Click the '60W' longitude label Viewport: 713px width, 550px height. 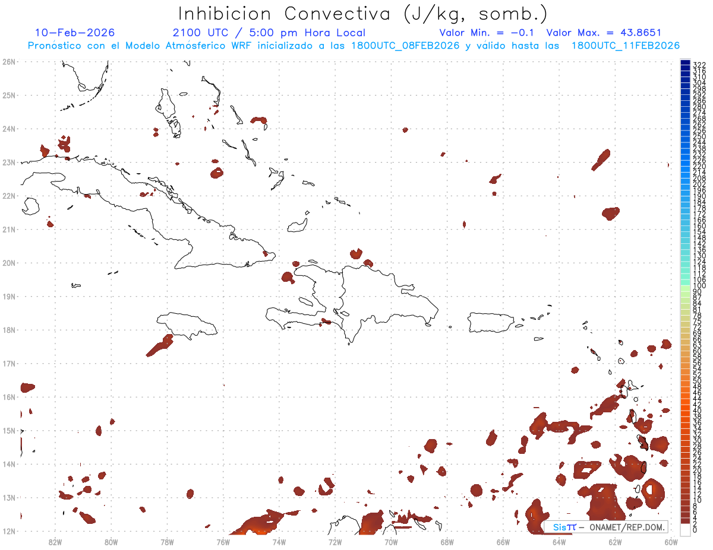click(x=671, y=541)
